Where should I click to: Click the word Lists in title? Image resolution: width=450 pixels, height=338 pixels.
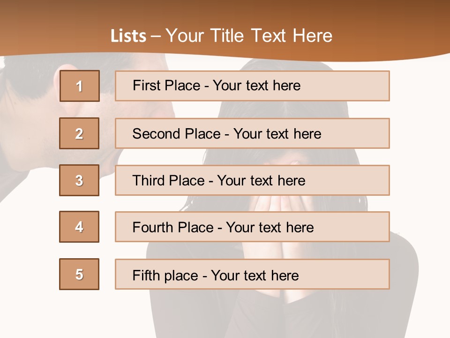click(128, 36)
